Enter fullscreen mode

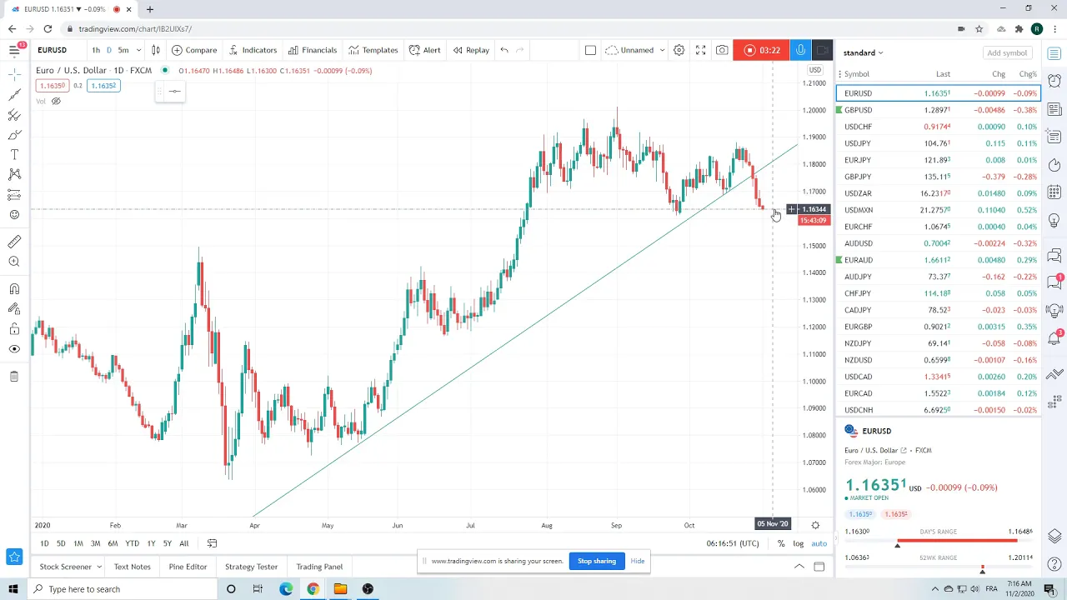point(700,50)
